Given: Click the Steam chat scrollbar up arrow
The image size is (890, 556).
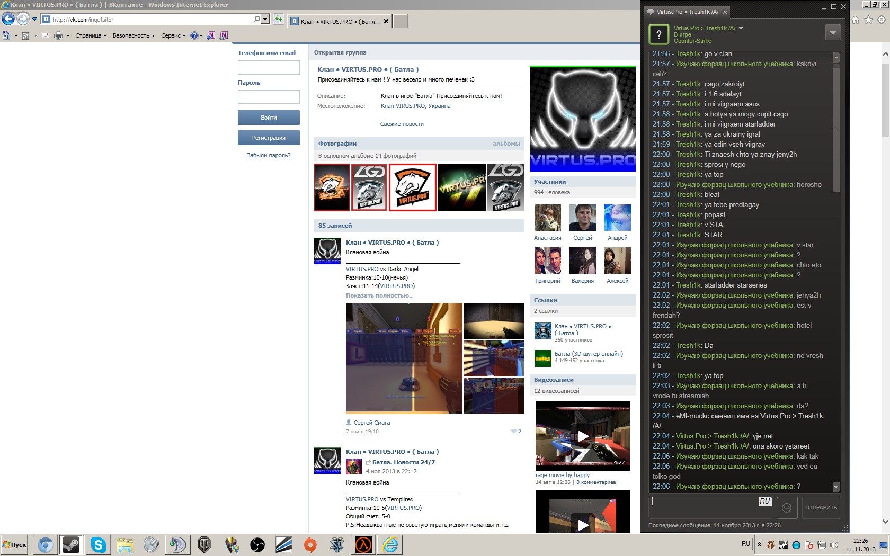Looking at the screenshot, I should (x=836, y=57).
